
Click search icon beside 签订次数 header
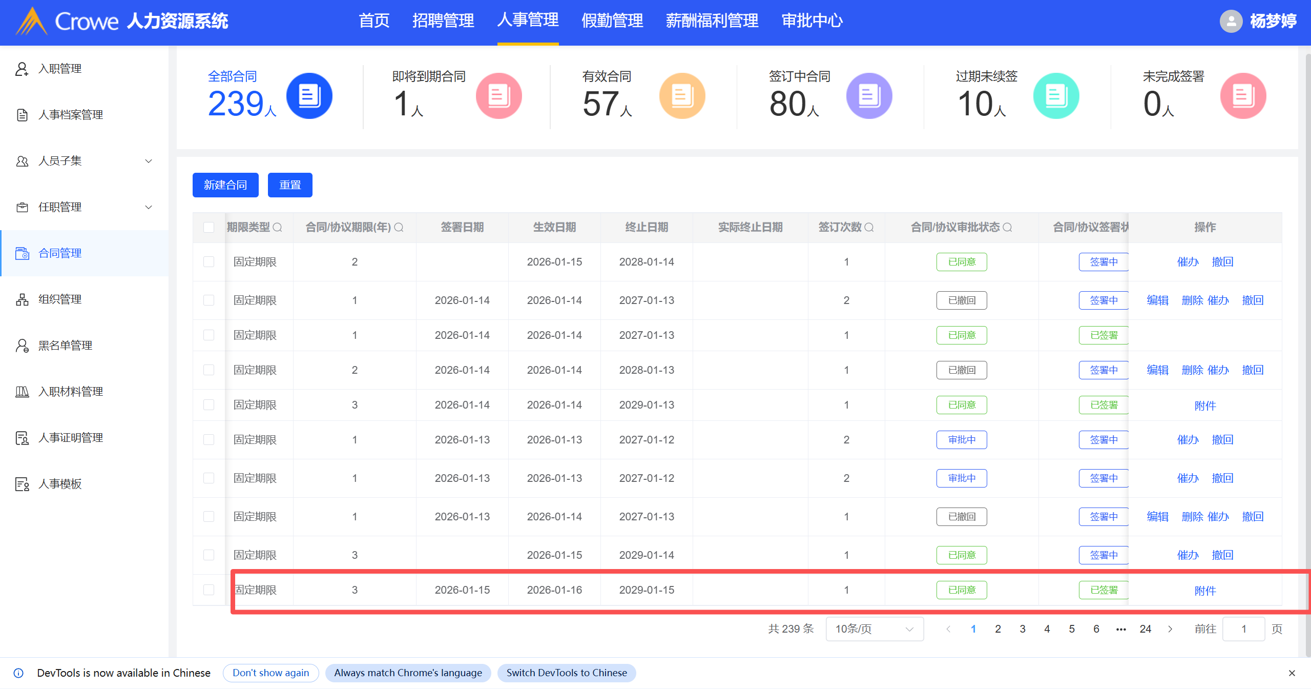click(869, 227)
